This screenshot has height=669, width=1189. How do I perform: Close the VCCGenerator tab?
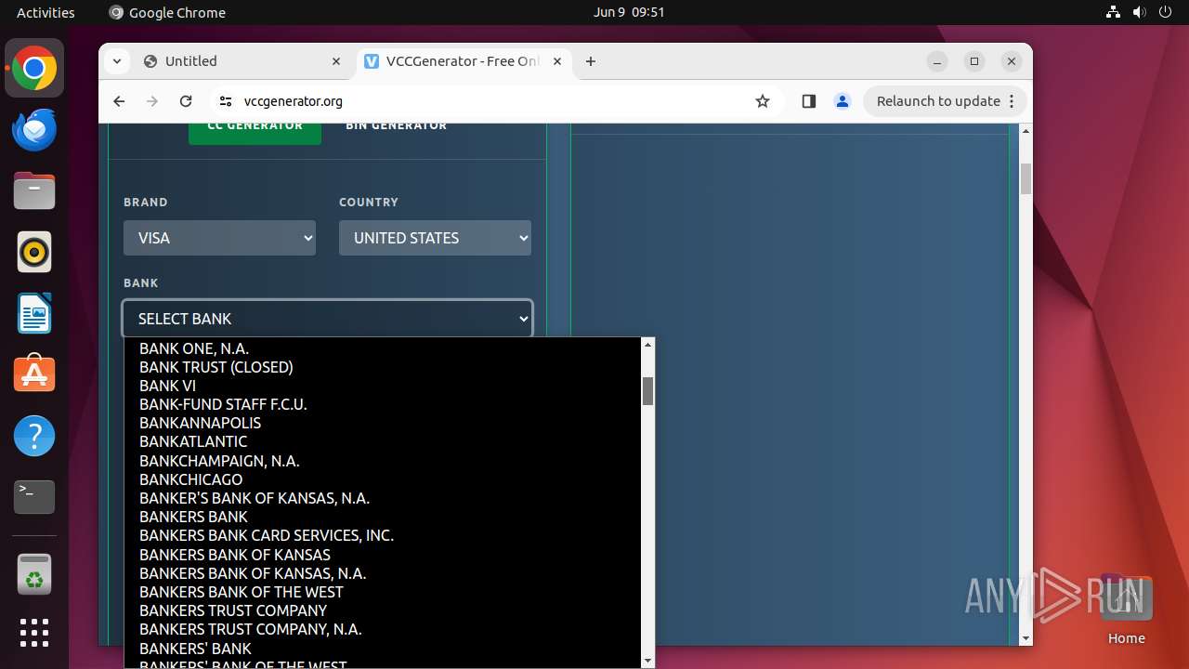[557, 61]
